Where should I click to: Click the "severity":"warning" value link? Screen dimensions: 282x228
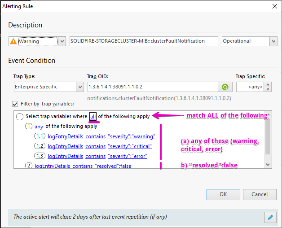[132, 136]
